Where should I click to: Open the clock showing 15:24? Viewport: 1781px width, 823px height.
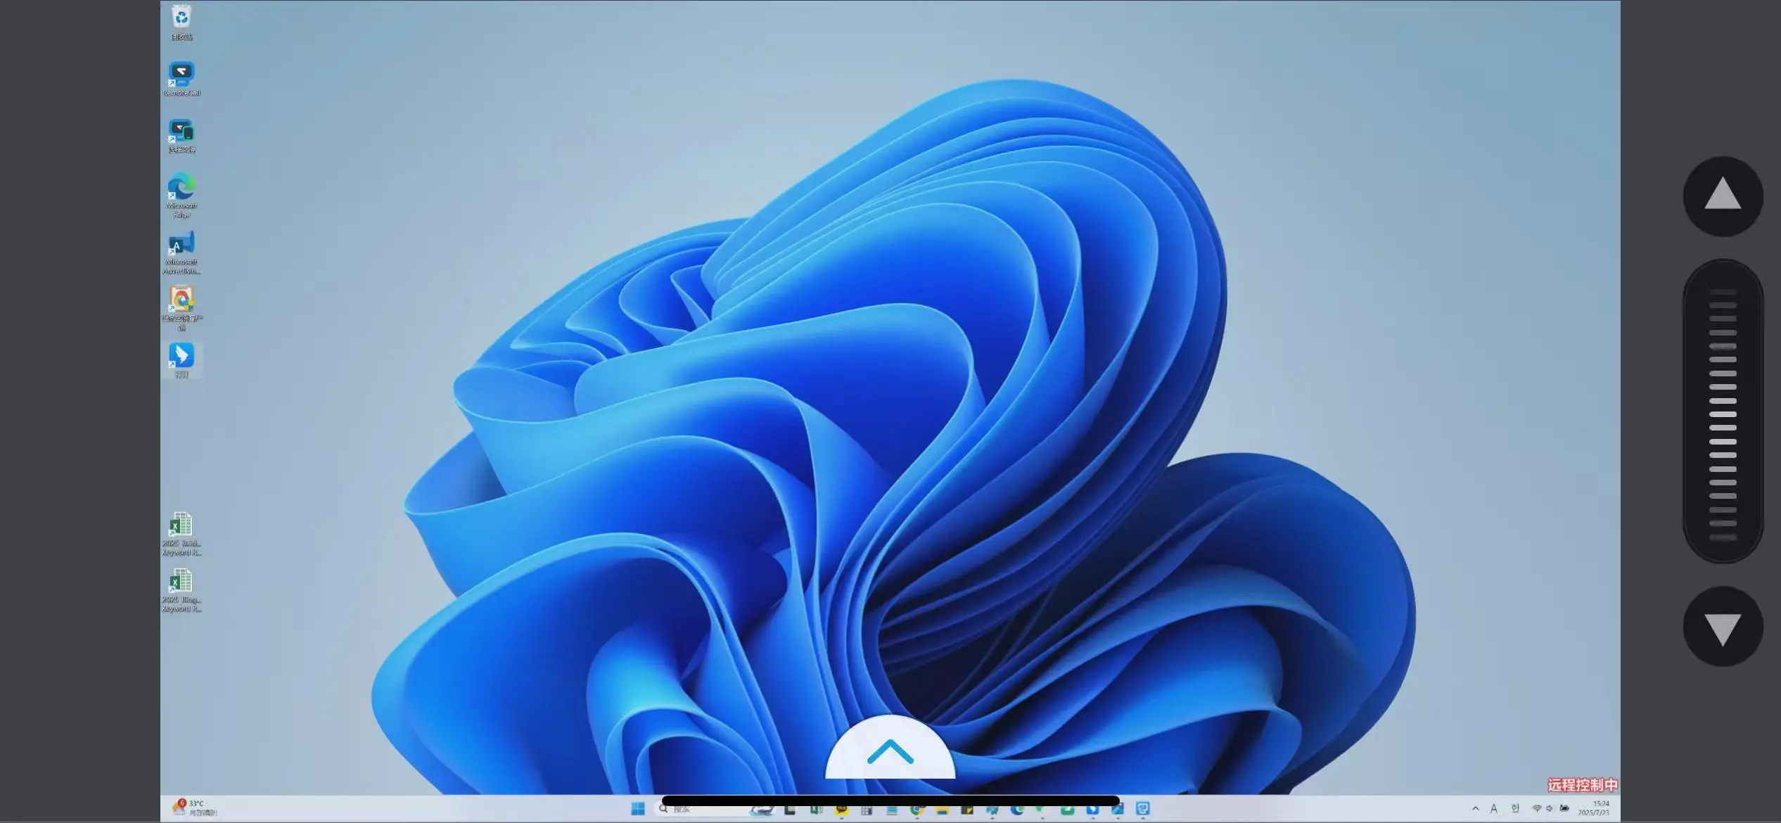[1594, 808]
